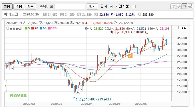Click the blue 60-day moving average swatch

[41, 28]
